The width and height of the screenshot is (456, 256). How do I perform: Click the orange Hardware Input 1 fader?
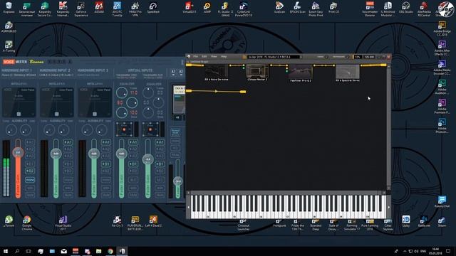click(x=18, y=152)
